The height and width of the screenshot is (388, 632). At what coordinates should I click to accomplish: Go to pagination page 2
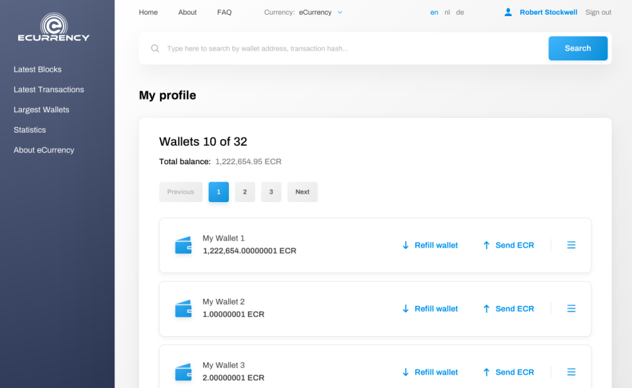(244, 192)
